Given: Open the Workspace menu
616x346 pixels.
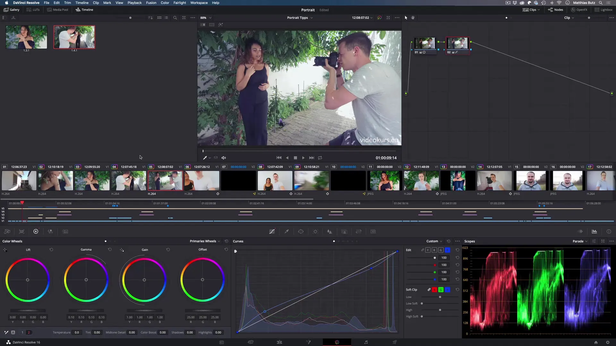Looking at the screenshot, I should coord(199,3).
